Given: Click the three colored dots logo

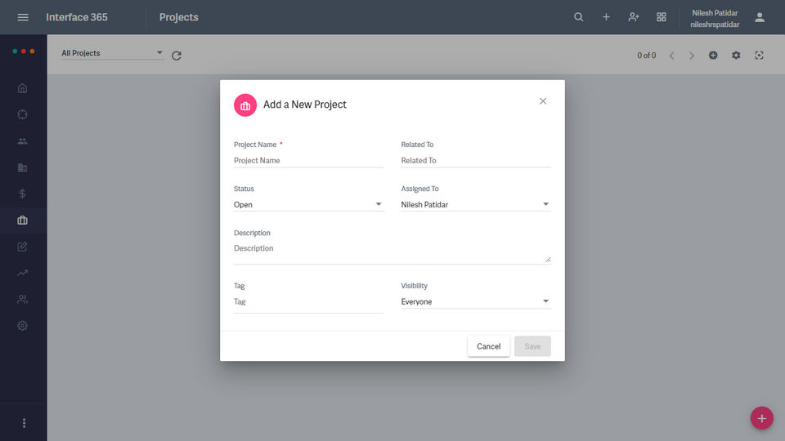Looking at the screenshot, I should click(24, 51).
